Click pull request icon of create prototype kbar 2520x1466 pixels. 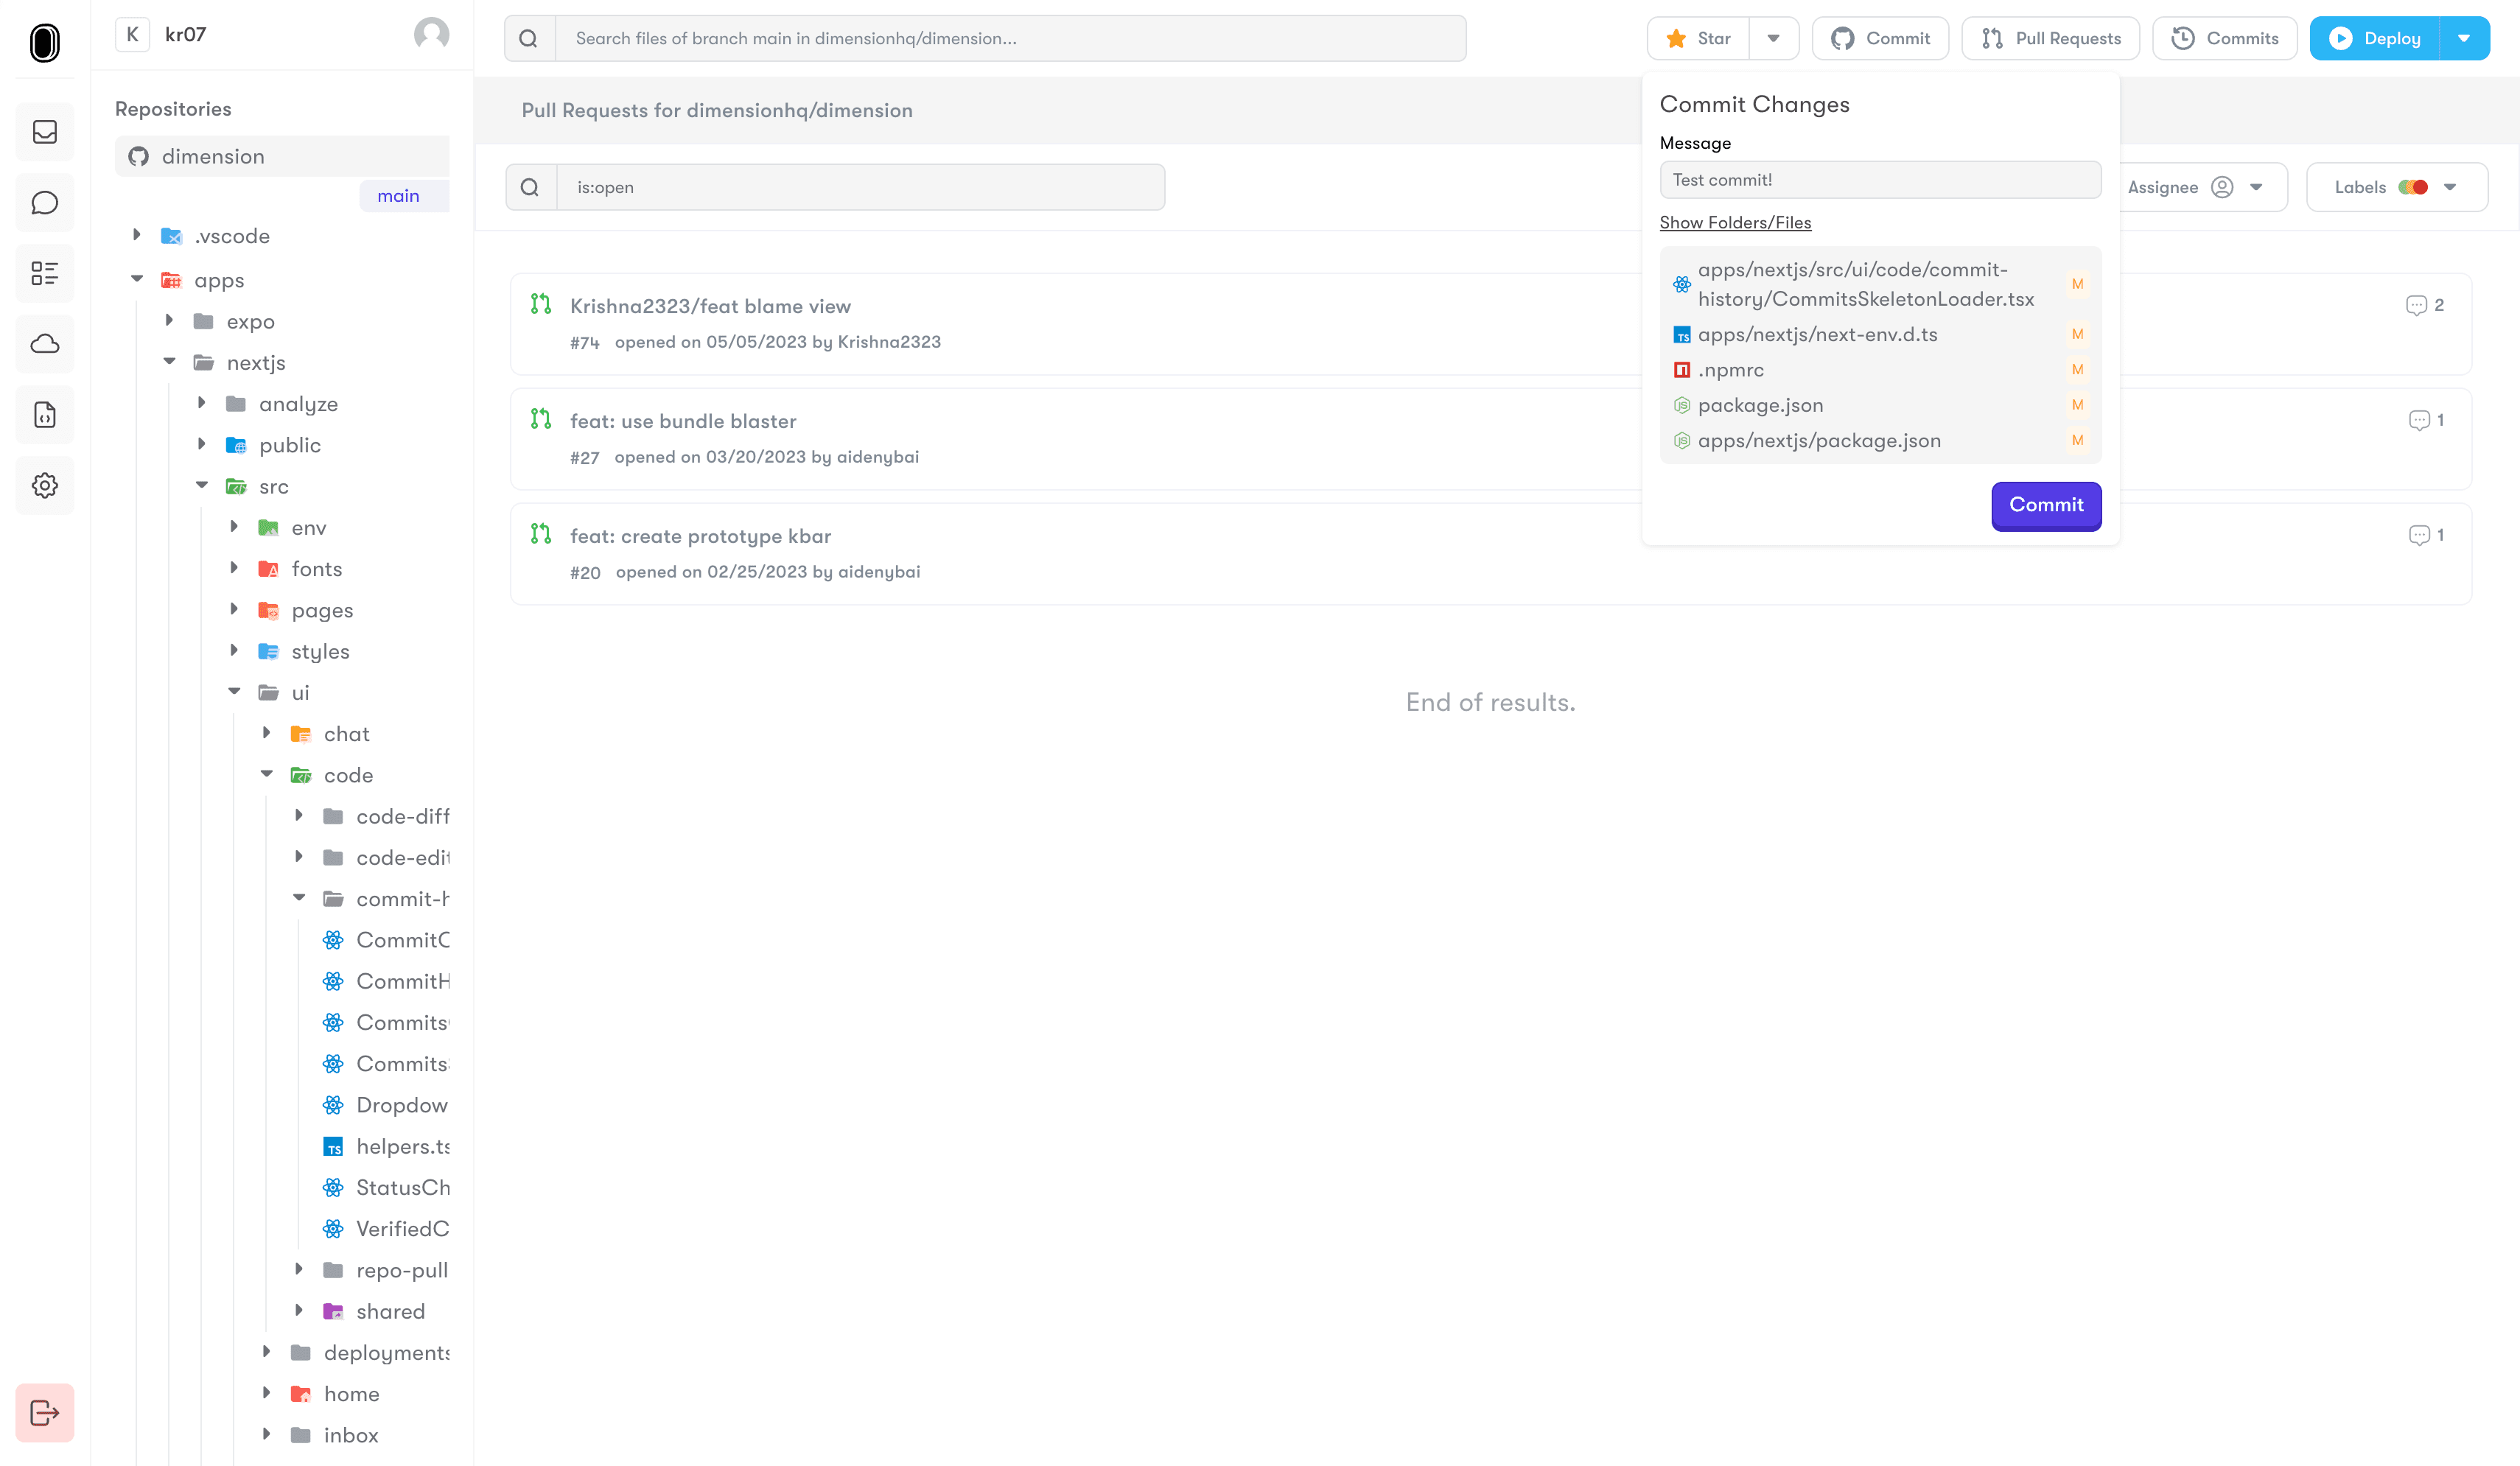[541, 534]
